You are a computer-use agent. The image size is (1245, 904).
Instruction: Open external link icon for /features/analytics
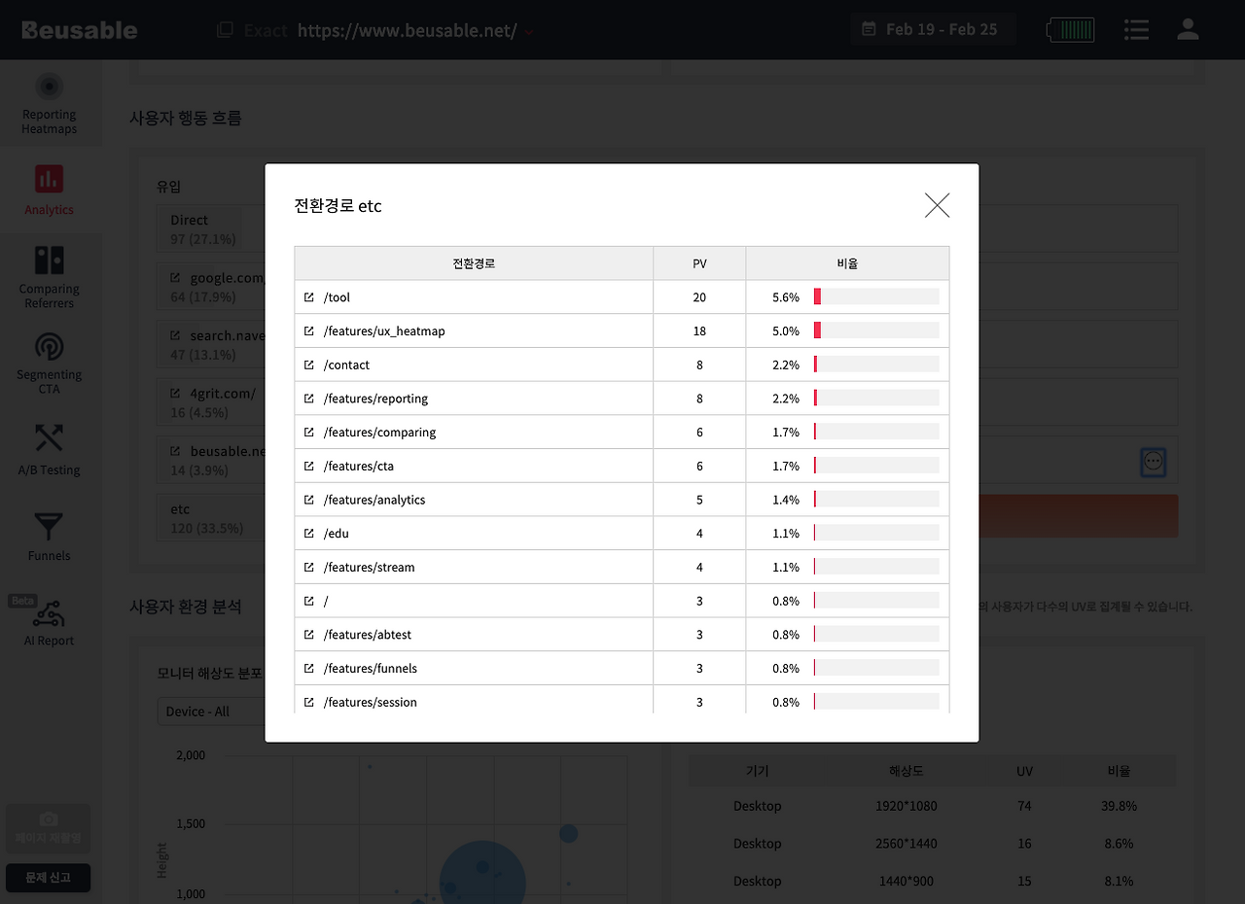(x=309, y=500)
